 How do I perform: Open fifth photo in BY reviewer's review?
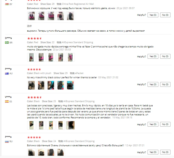(x=70, y=16)
